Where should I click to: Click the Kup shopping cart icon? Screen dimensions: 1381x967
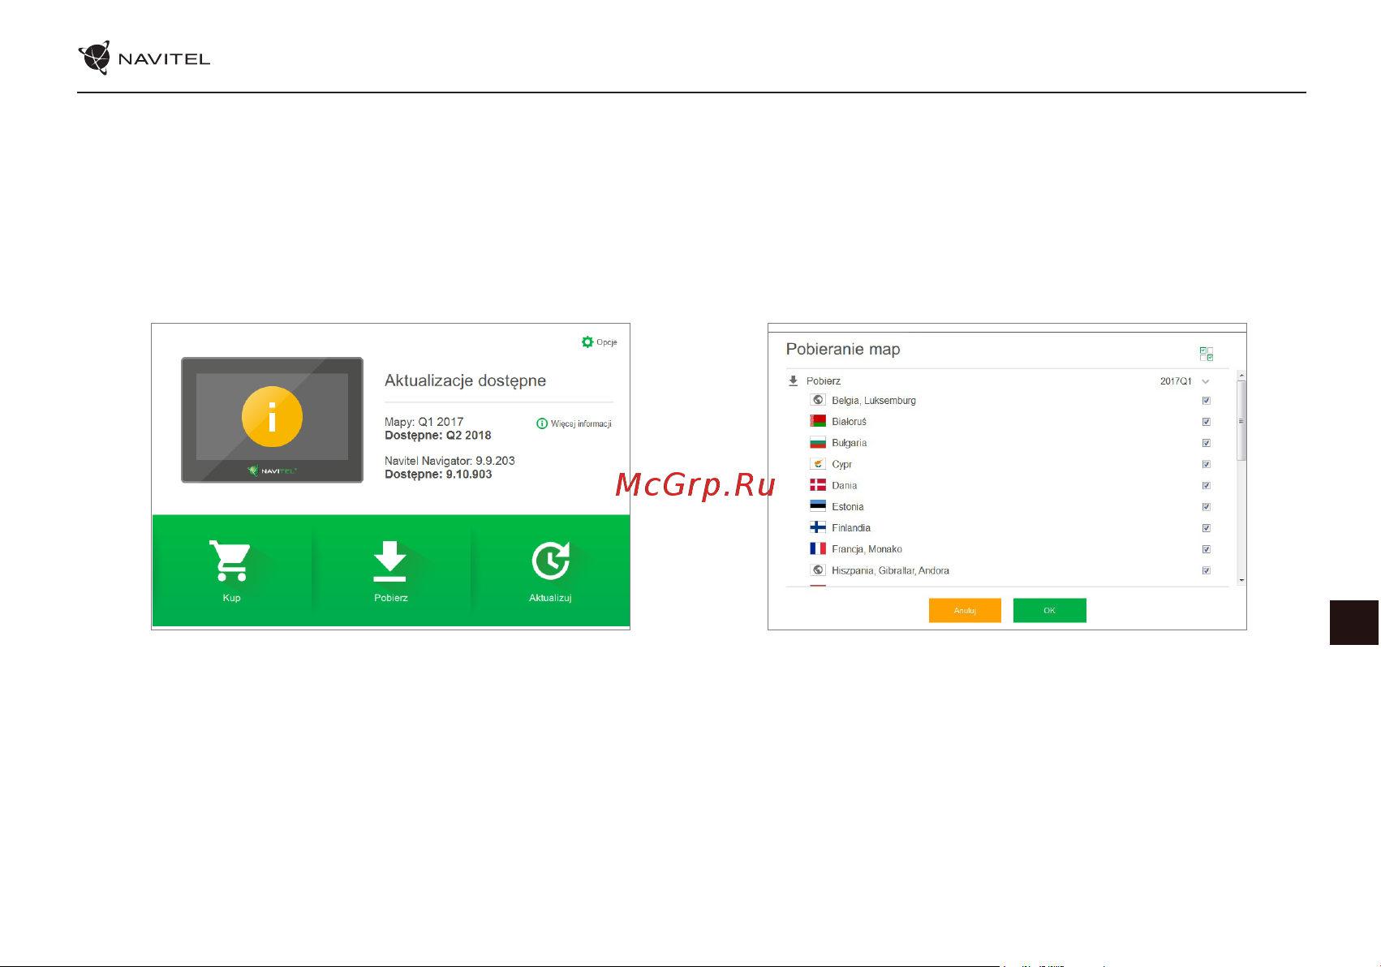coord(230,561)
